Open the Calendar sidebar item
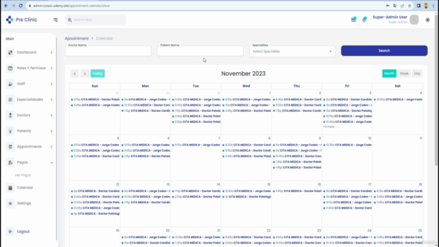Screen dimensions: 439x247 coord(25,187)
